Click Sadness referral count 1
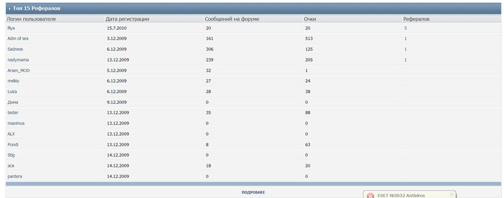Viewport: 504px width, 198px height. (406, 49)
